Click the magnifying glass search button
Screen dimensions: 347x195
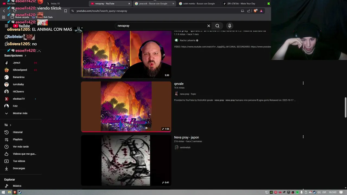point(217,26)
